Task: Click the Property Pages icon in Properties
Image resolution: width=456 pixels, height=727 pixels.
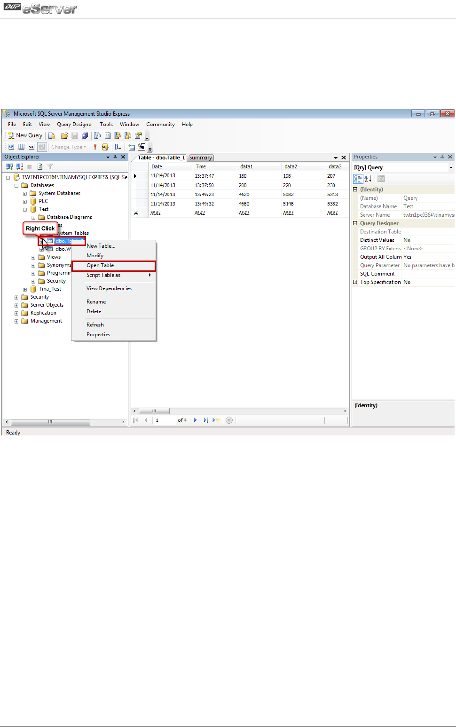Action: coord(381,179)
